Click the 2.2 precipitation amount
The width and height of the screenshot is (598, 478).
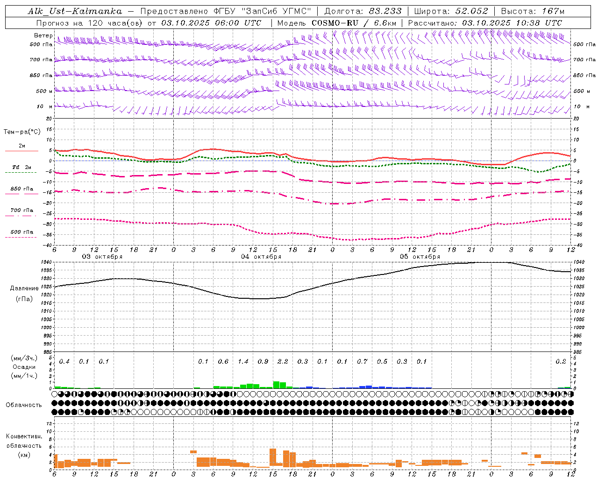283,362
